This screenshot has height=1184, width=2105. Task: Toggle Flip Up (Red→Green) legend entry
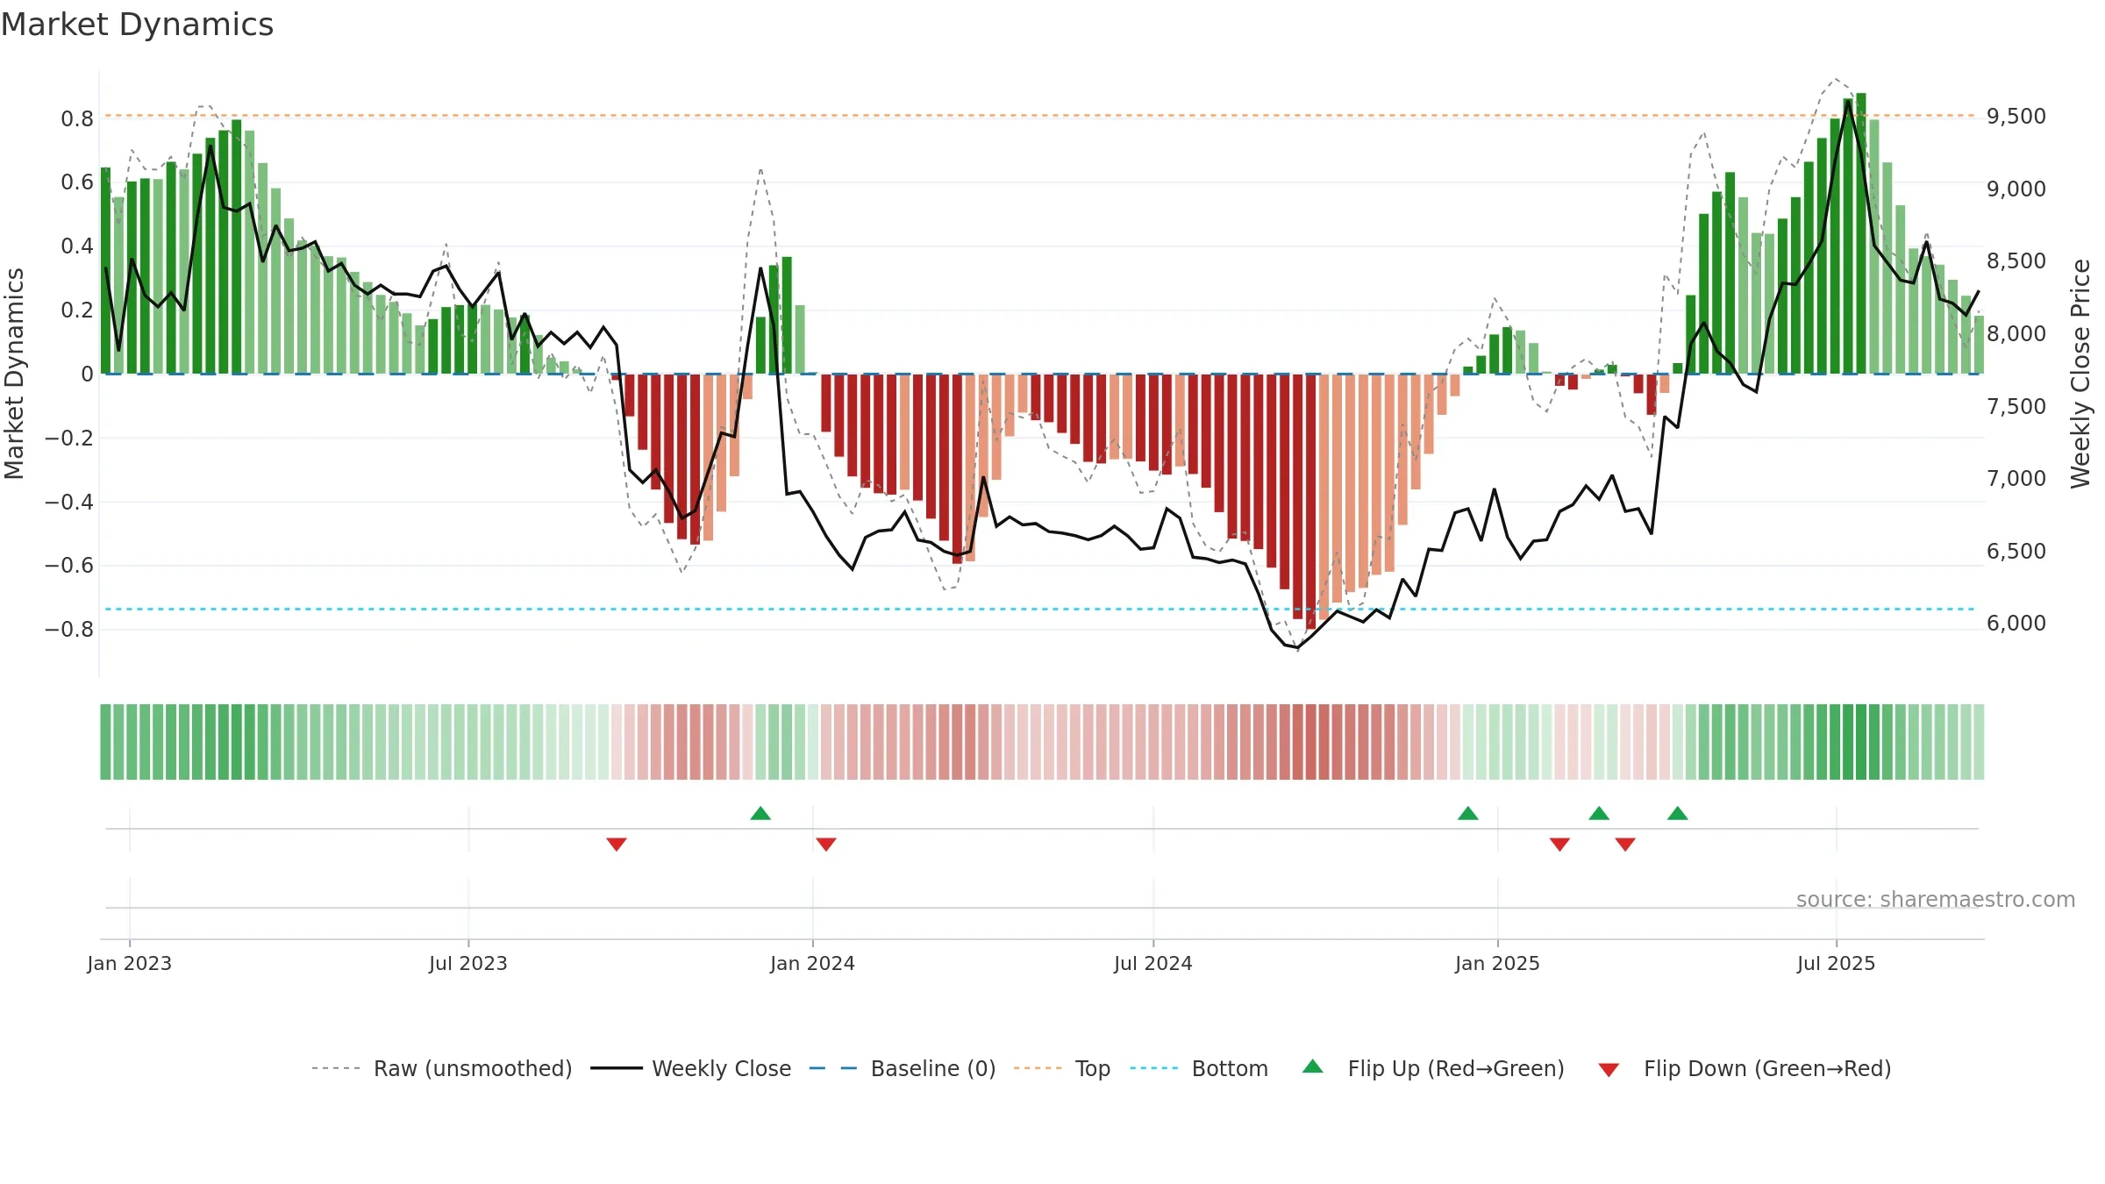1433,1068
